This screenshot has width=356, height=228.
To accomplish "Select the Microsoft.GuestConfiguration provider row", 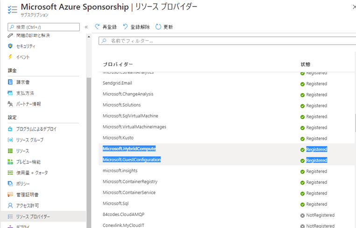I will [x=227, y=160].
